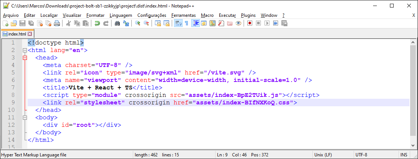418x159 pixels.
Task: Click the user defined language icon
Action: pos(204,24)
